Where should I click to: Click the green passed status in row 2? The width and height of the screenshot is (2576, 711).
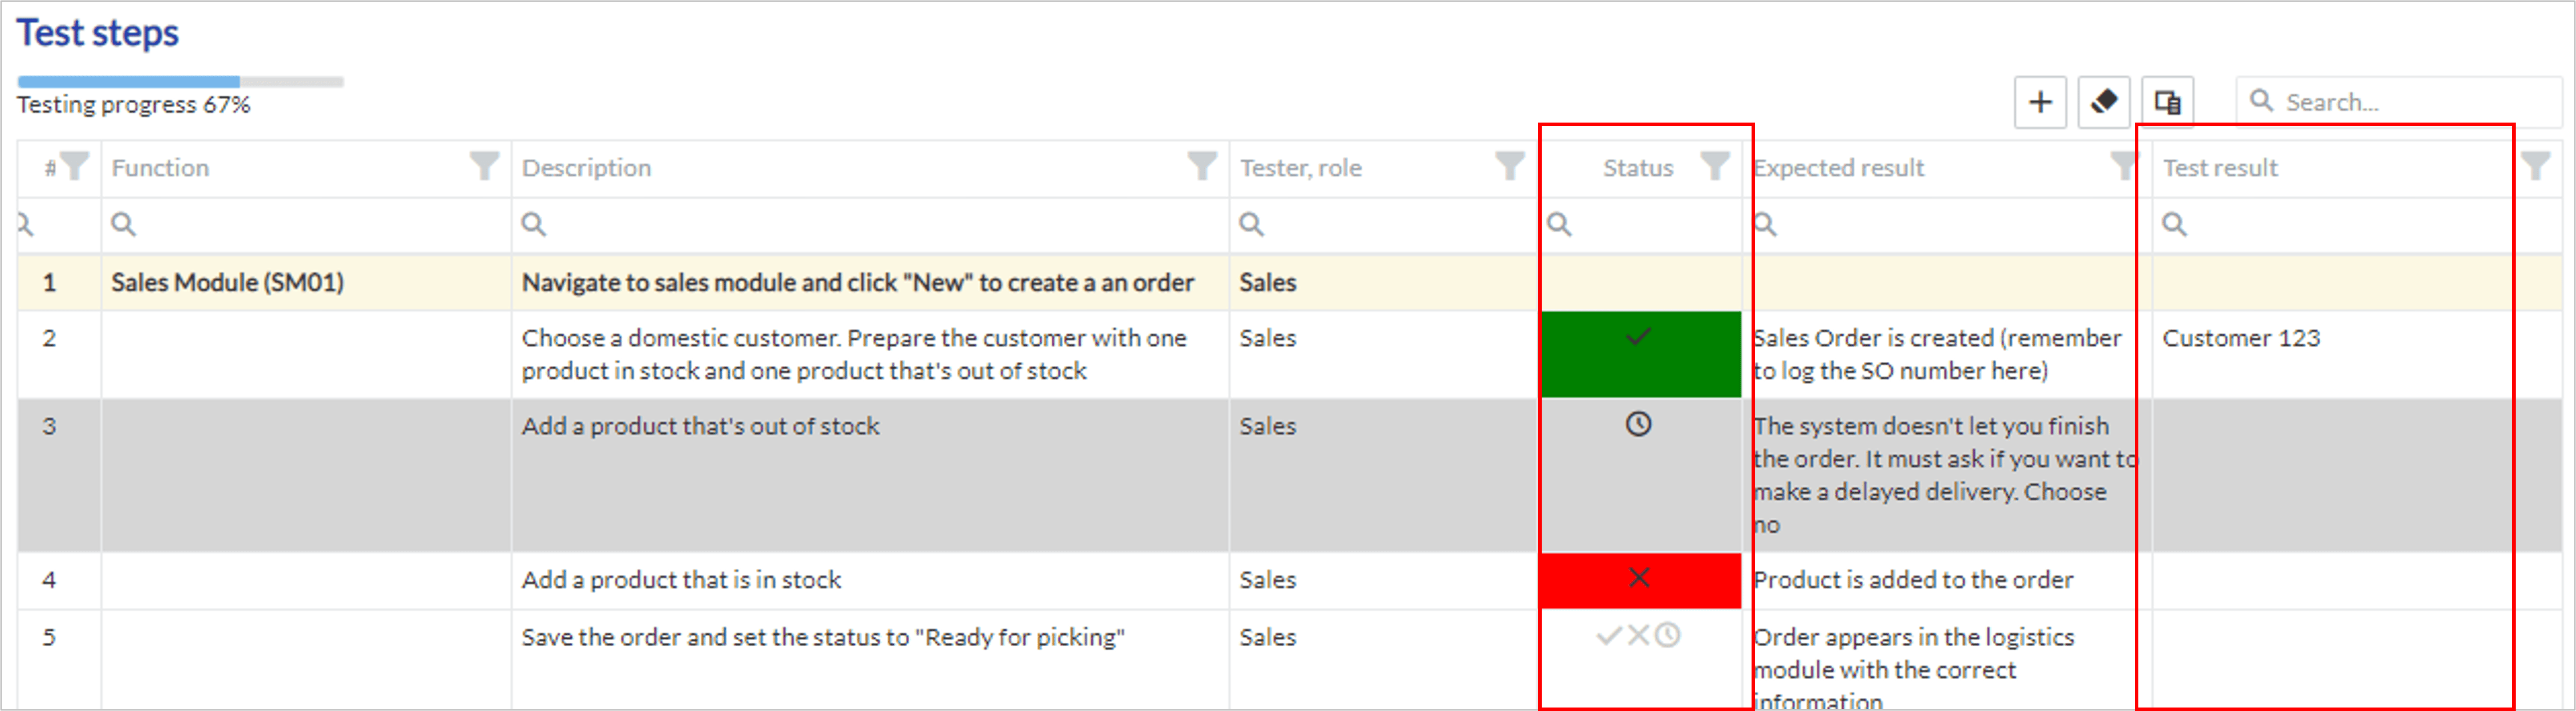(1641, 354)
